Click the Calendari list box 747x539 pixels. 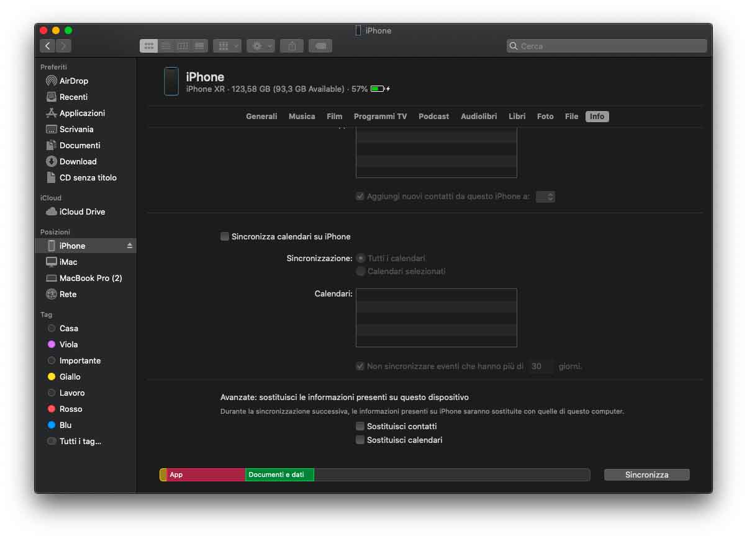(x=436, y=318)
